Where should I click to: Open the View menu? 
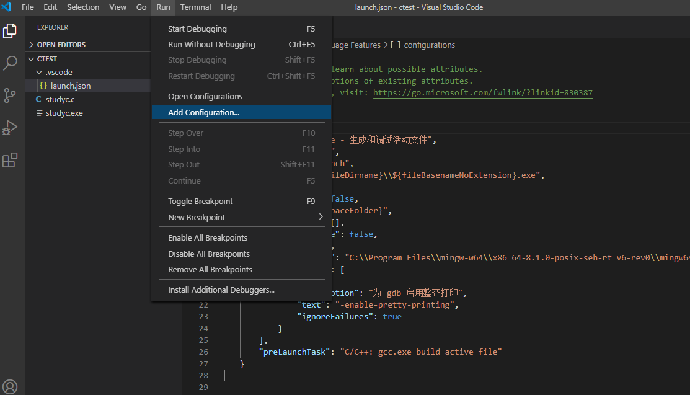(x=118, y=7)
